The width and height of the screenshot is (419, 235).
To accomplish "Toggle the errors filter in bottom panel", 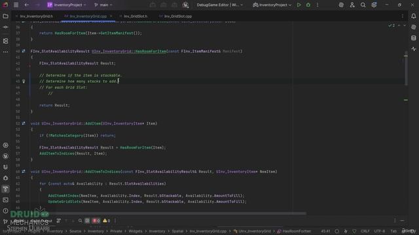I will coord(96,221).
